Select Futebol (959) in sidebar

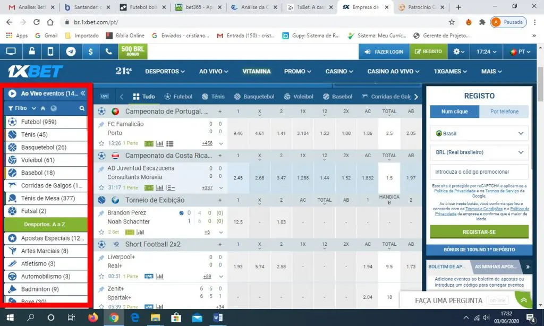pyautogui.click(x=46, y=122)
